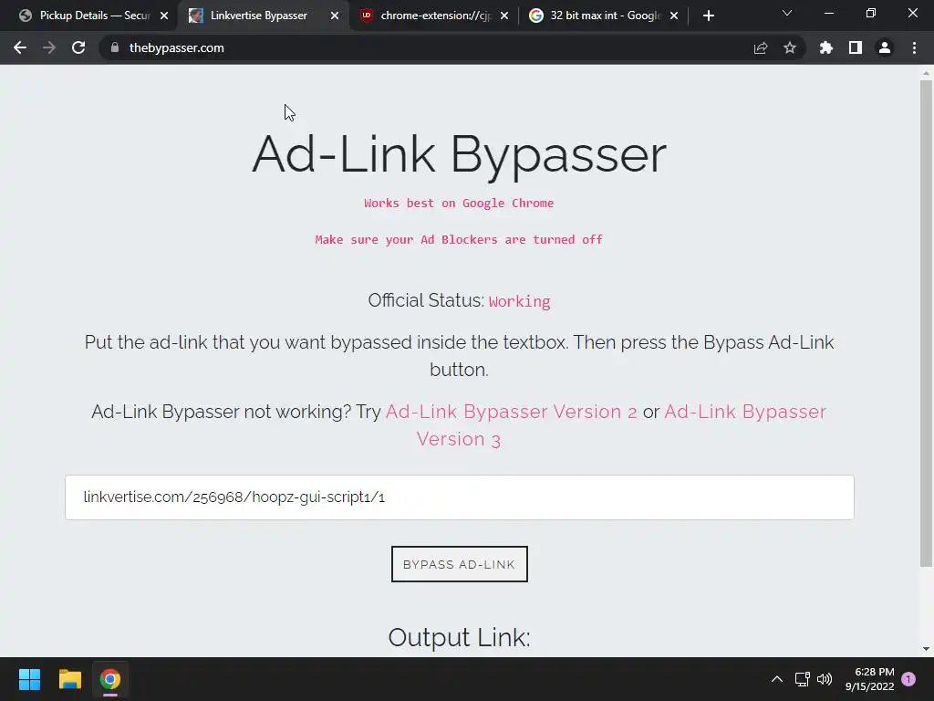Open Ad-Link Bypasser Version 2 link

[511, 412]
